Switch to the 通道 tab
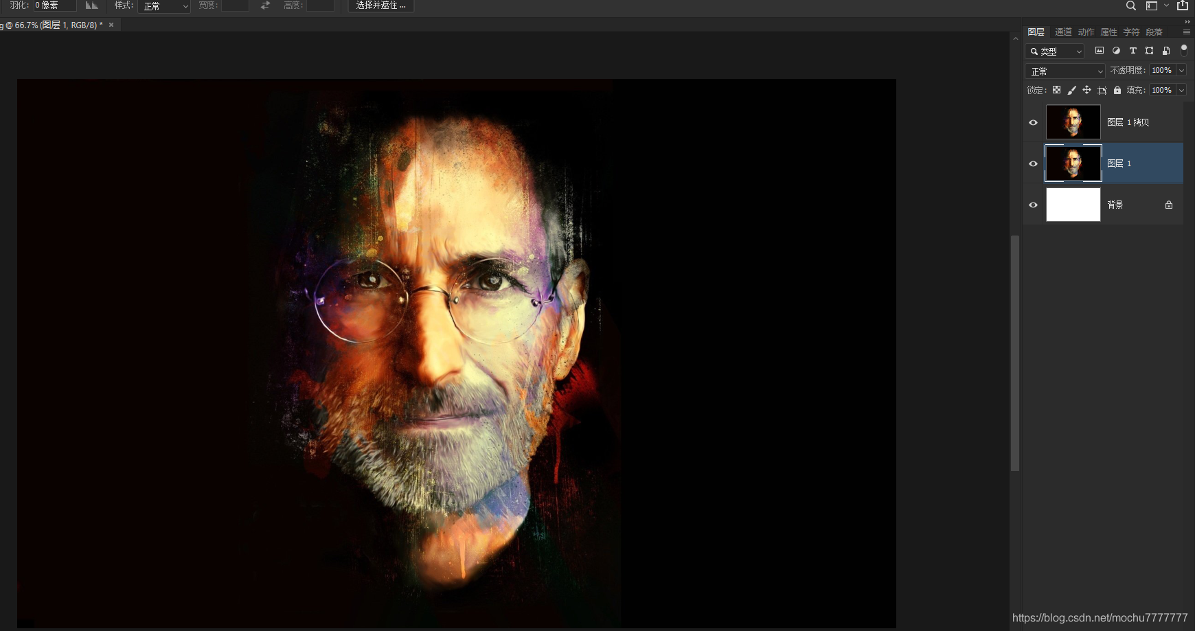The height and width of the screenshot is (631, 1195). (1063, 32)
